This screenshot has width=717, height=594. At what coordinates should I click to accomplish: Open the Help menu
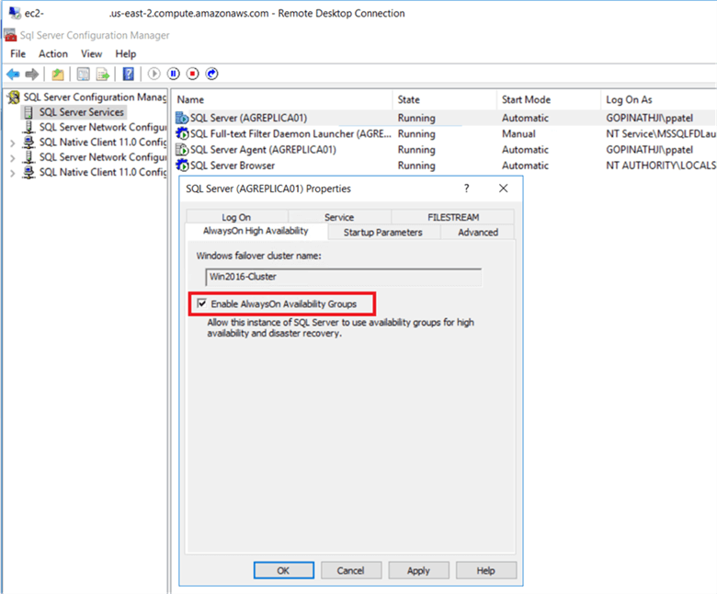(x=126, y=54)
